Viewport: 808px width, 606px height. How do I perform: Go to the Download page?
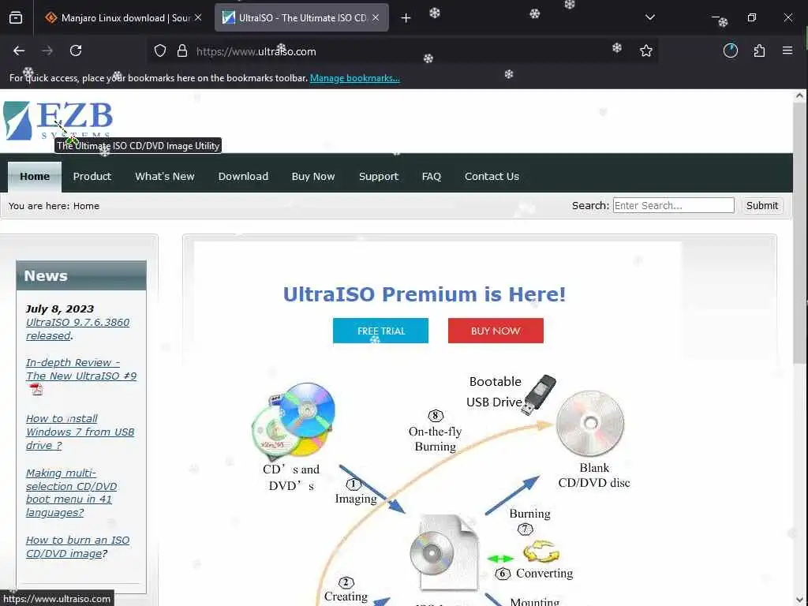pyautogui.click(x=243, y=176)
